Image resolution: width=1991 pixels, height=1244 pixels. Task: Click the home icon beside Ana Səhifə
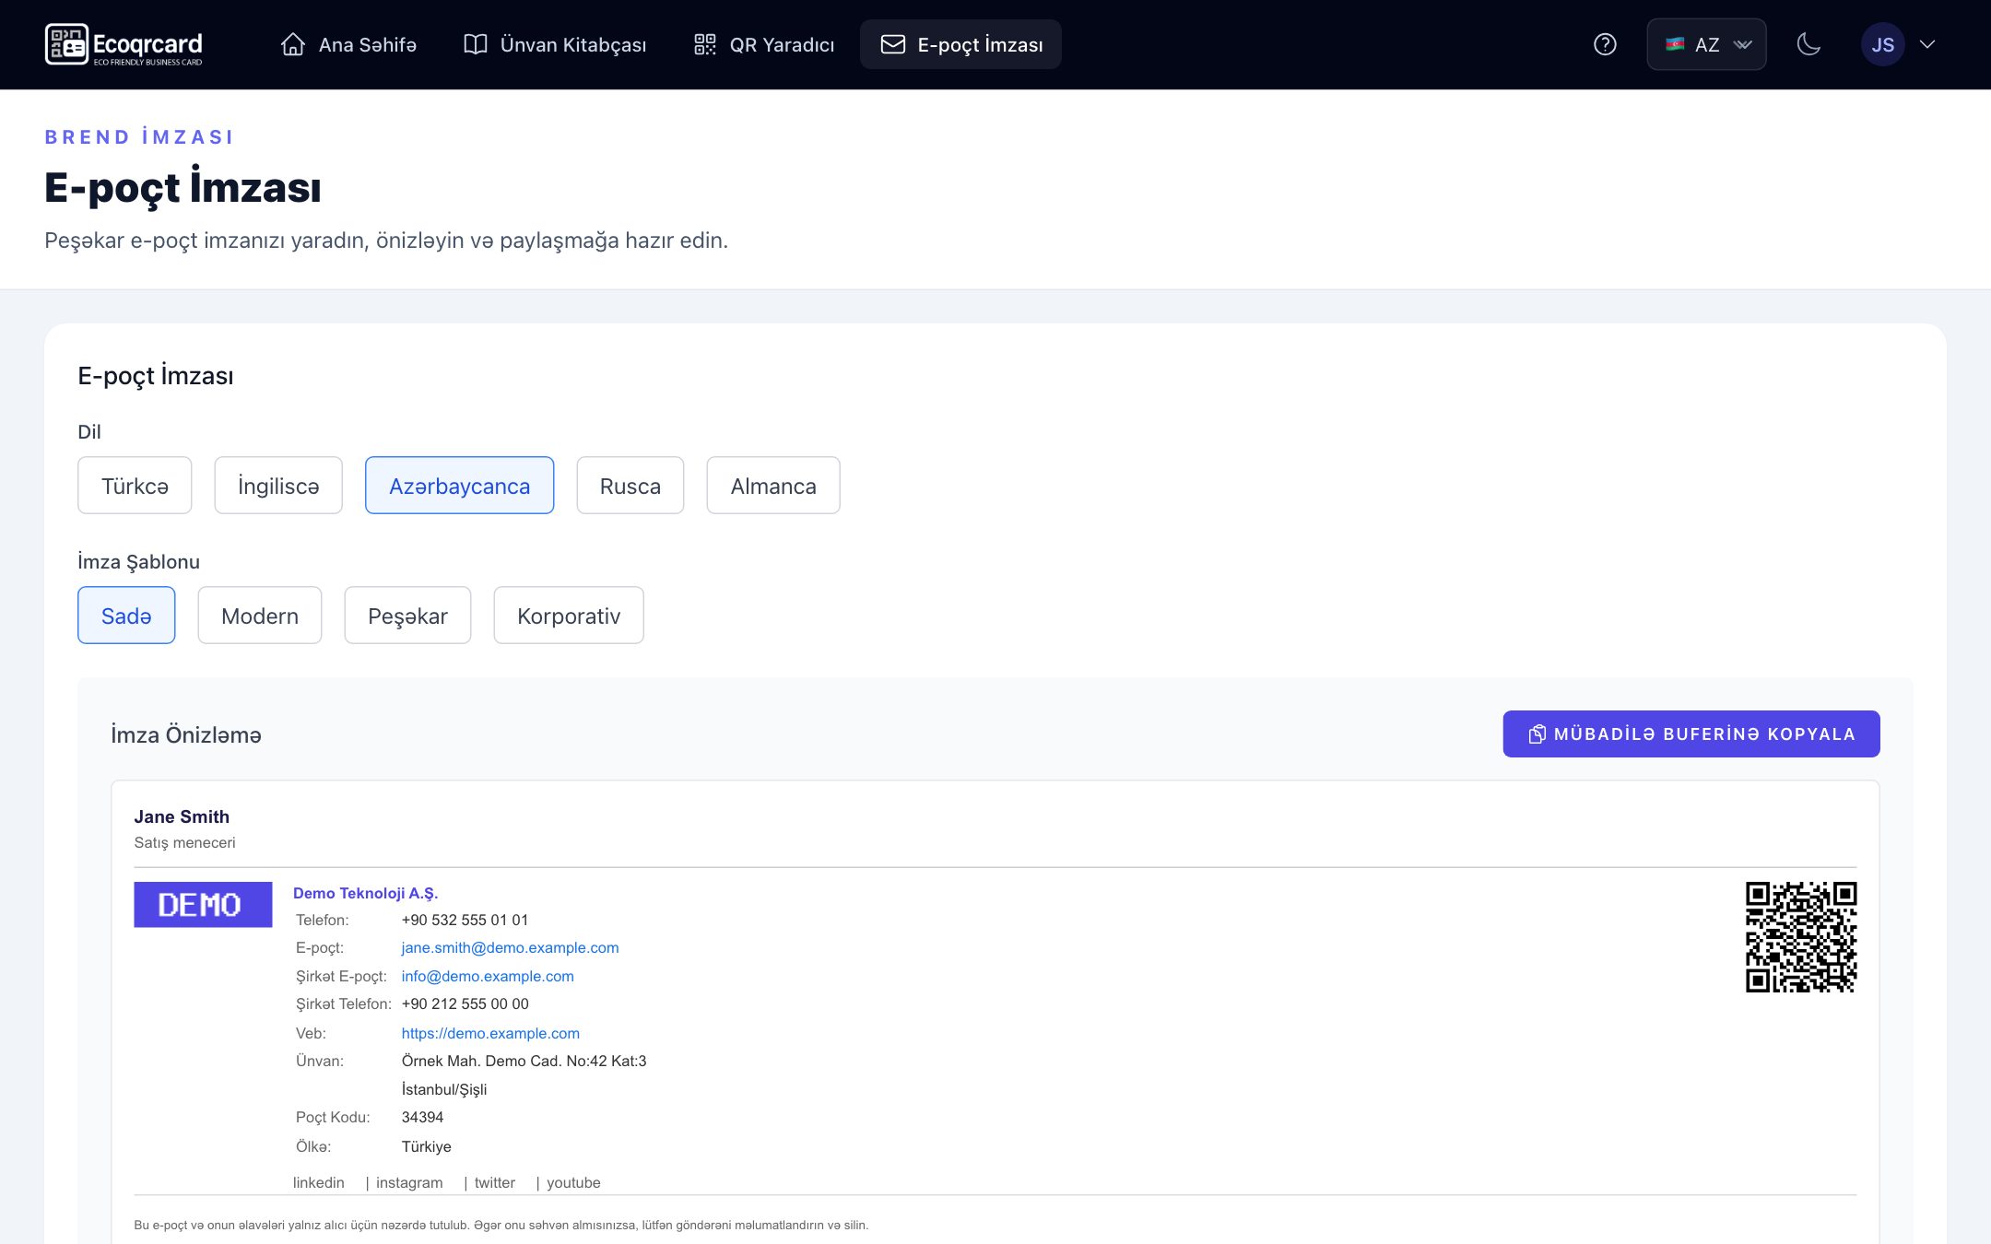pyautogui.click(x=293, y=44)
